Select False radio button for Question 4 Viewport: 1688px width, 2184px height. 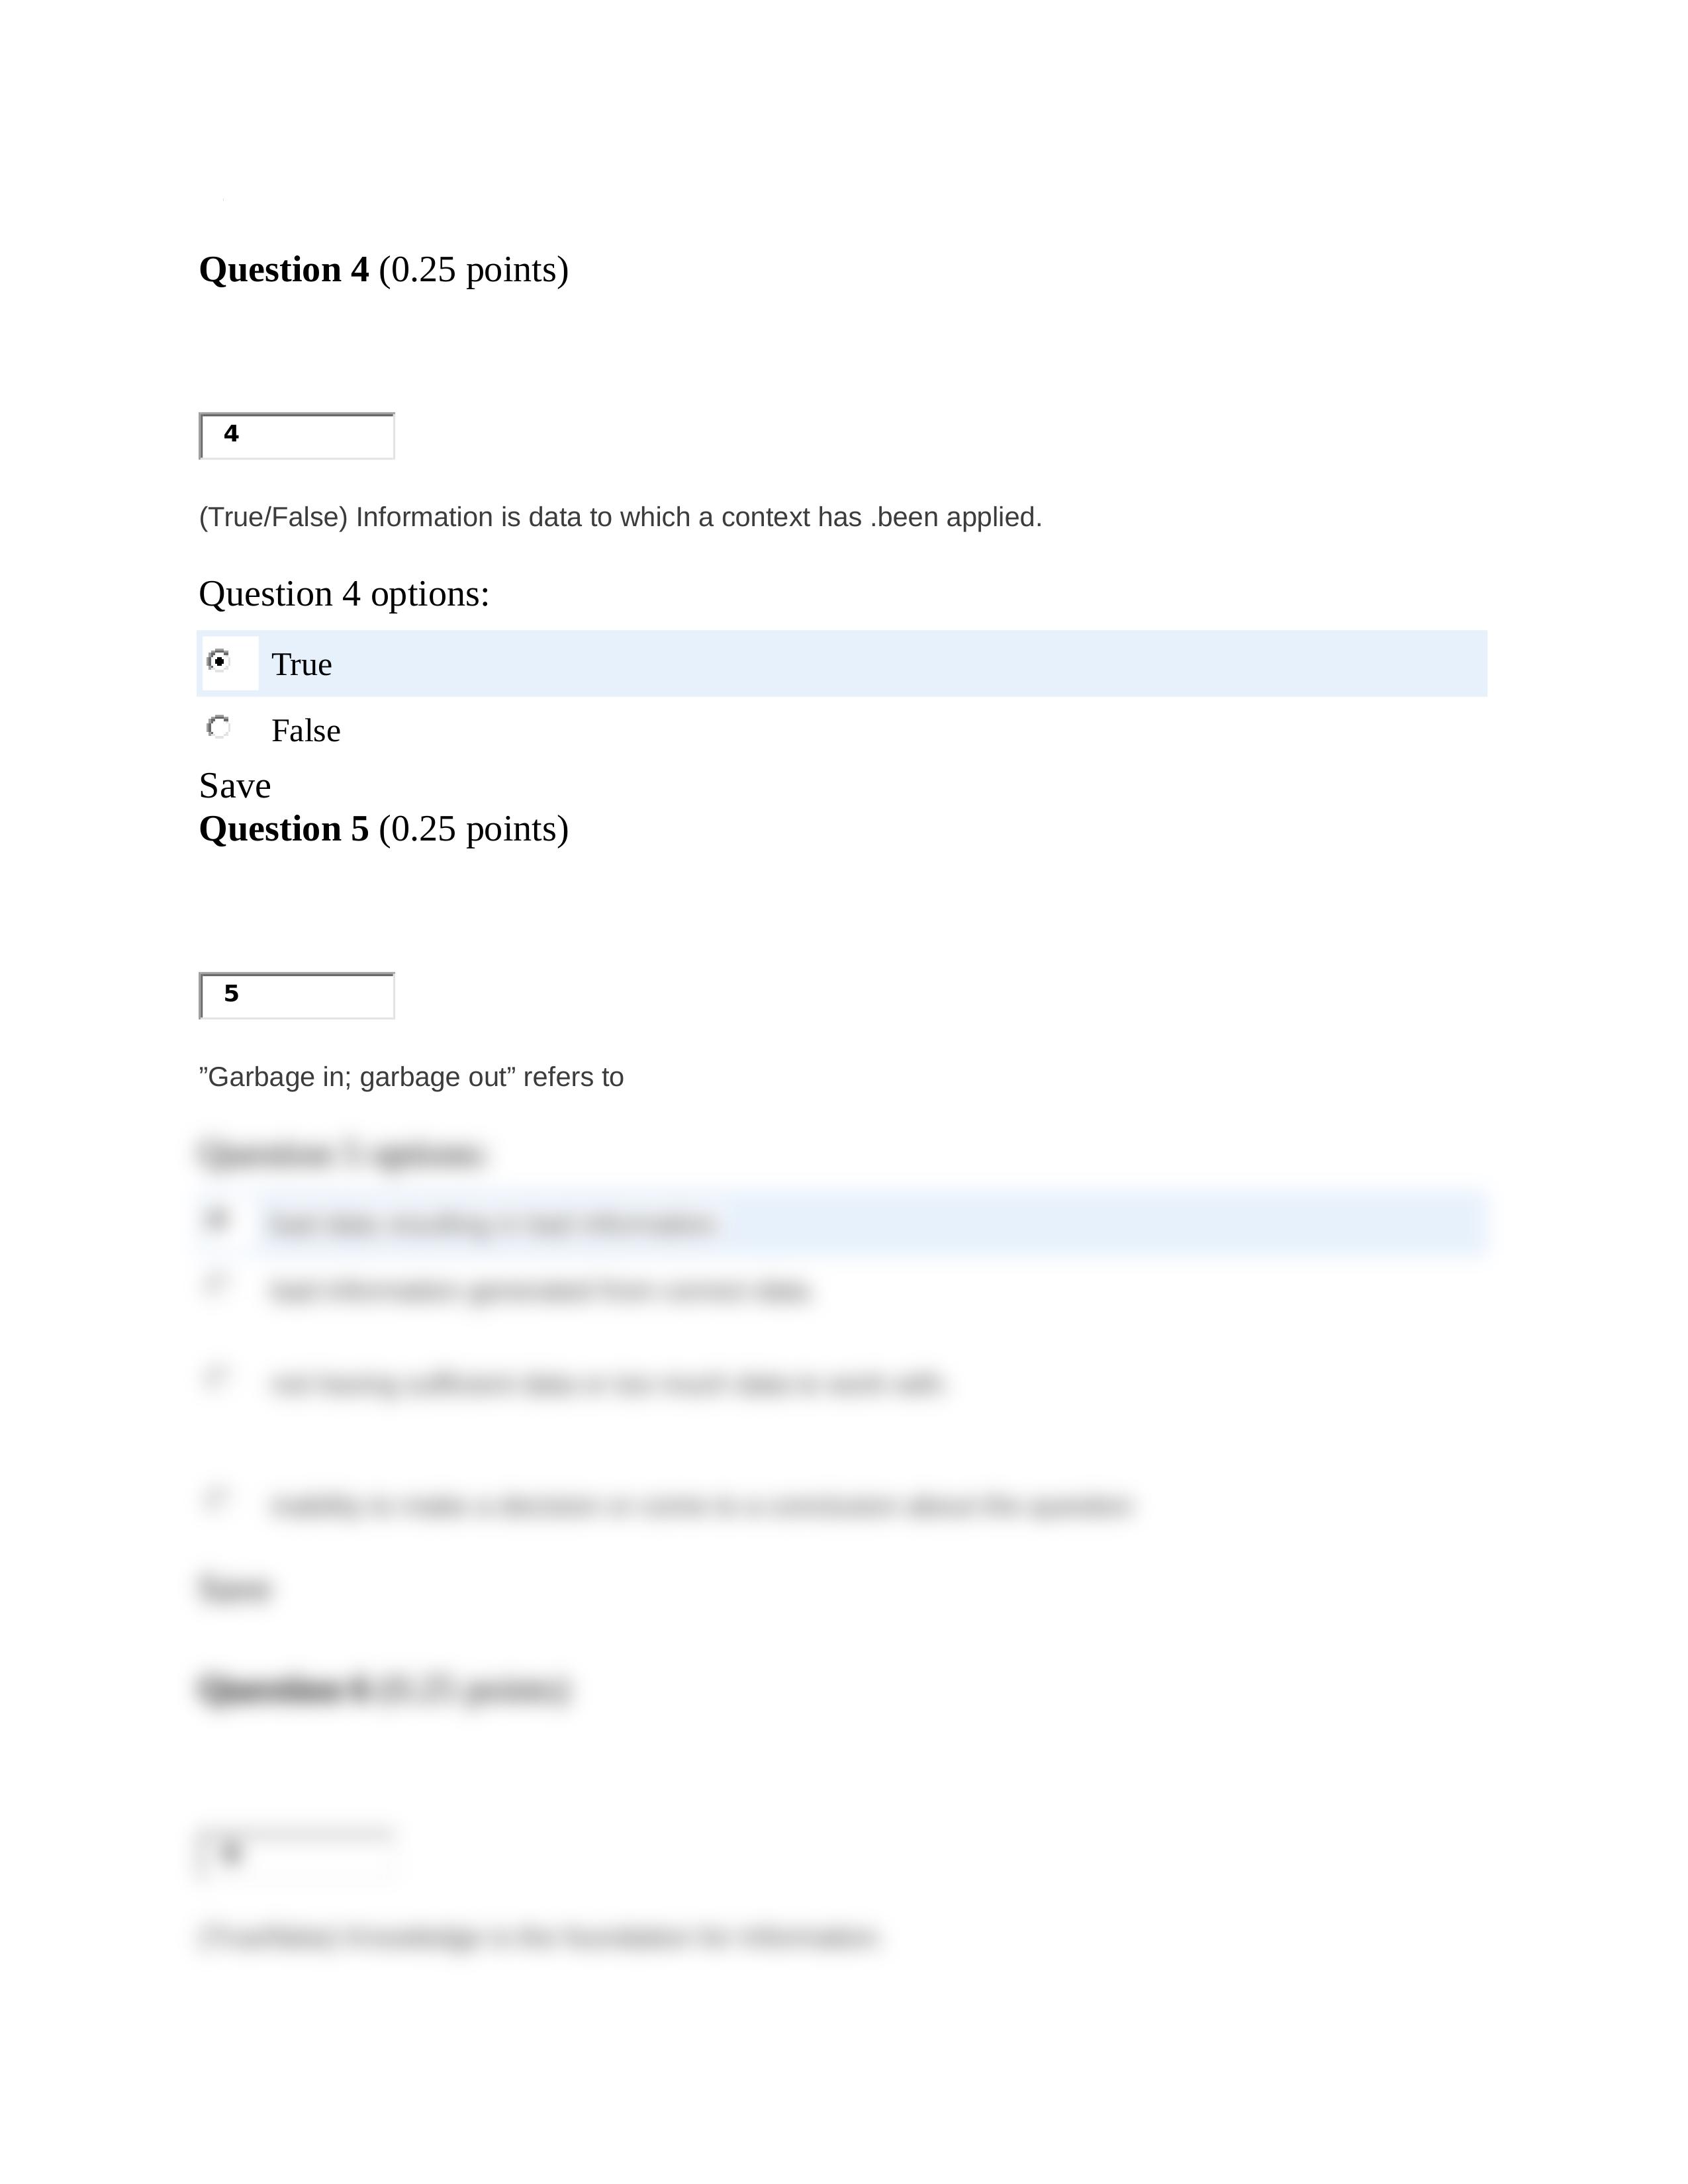click(x=220, y=729)
